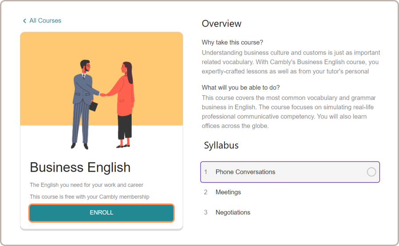Select the 'Why take this course?' subheading
This screenshot has width=399, height=246.
[x=232, y=42]
